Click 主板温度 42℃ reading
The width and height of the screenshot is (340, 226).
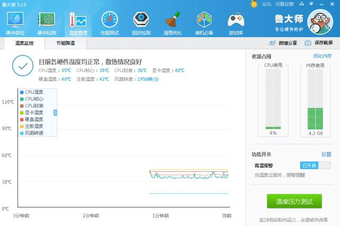click(92, 79)
